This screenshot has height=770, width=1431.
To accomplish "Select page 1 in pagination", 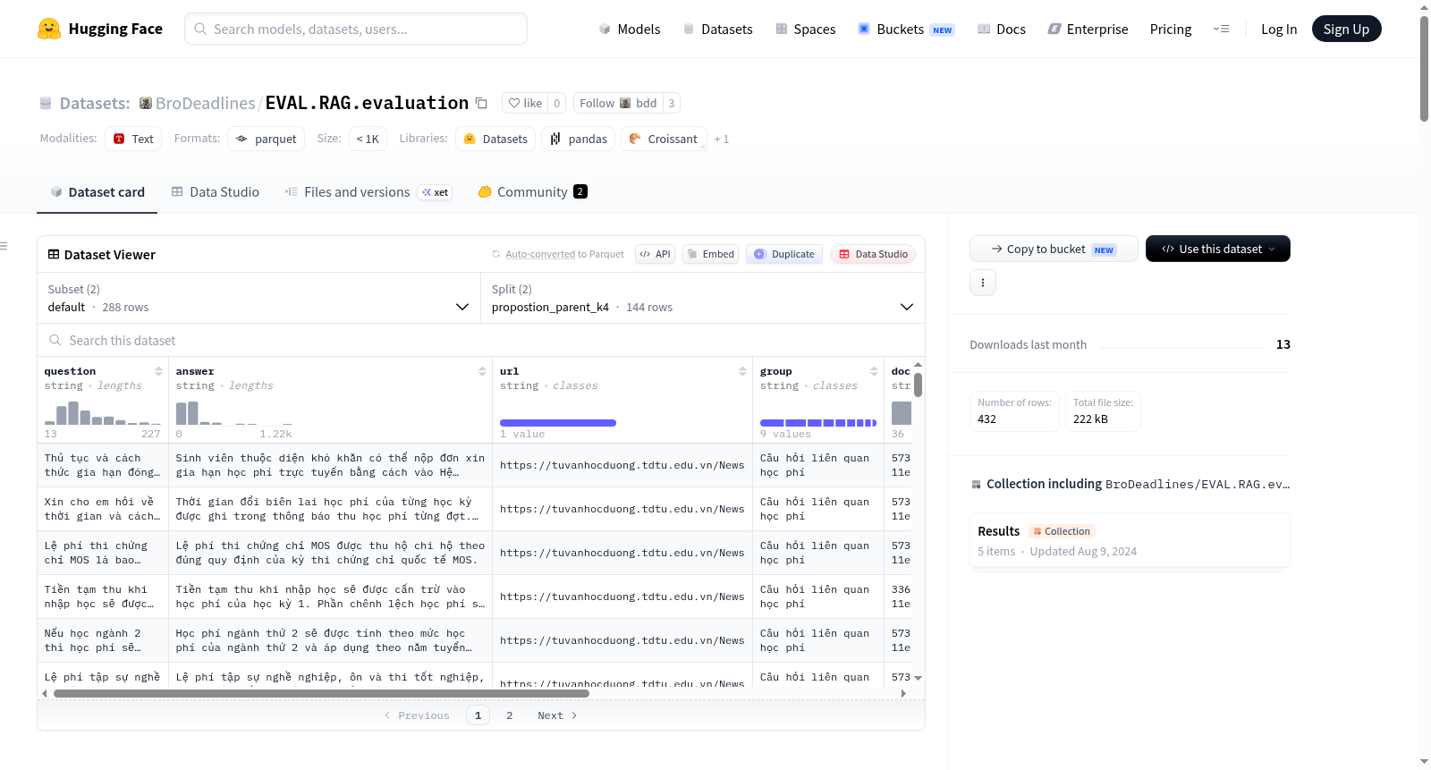I will (x=478, y=715).
